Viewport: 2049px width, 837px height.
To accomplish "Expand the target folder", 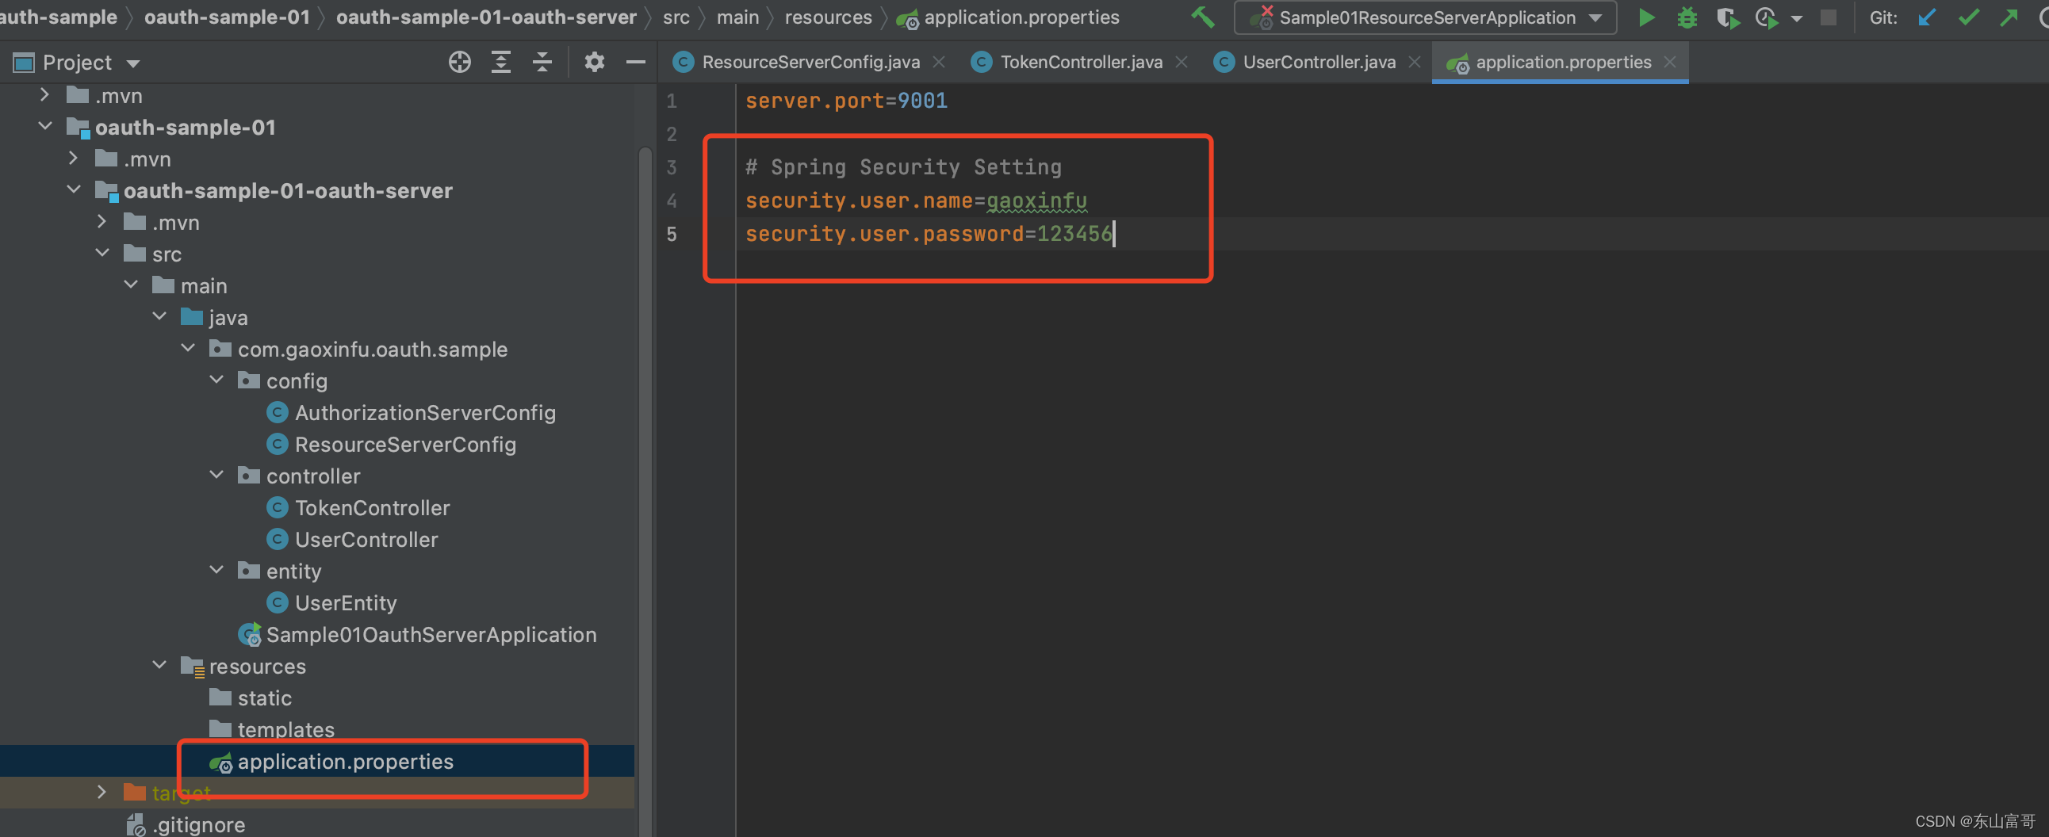I will (101, 793).
